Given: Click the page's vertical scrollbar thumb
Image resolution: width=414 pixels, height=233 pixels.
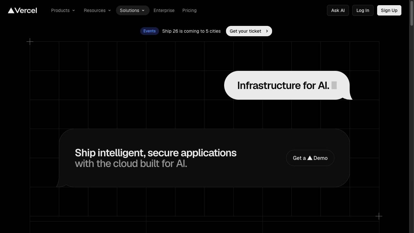Looking at the screenshot, I should (411, 13).
